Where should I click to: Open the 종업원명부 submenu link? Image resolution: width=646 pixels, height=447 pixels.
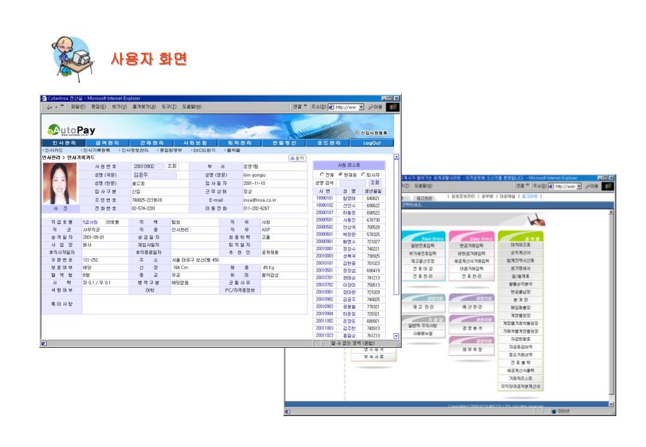click(170, 150)
